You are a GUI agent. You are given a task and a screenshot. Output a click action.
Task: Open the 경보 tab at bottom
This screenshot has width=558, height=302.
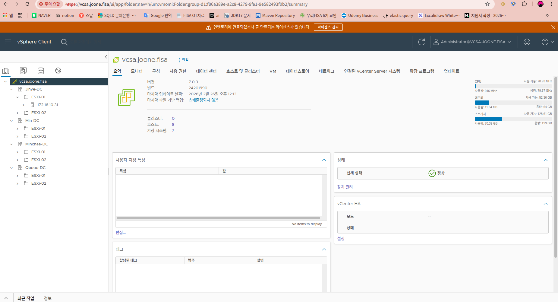[48, 298]
